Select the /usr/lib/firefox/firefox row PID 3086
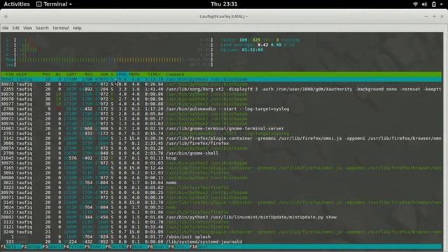The image size is (448, 252). click(x=221, y=143)
